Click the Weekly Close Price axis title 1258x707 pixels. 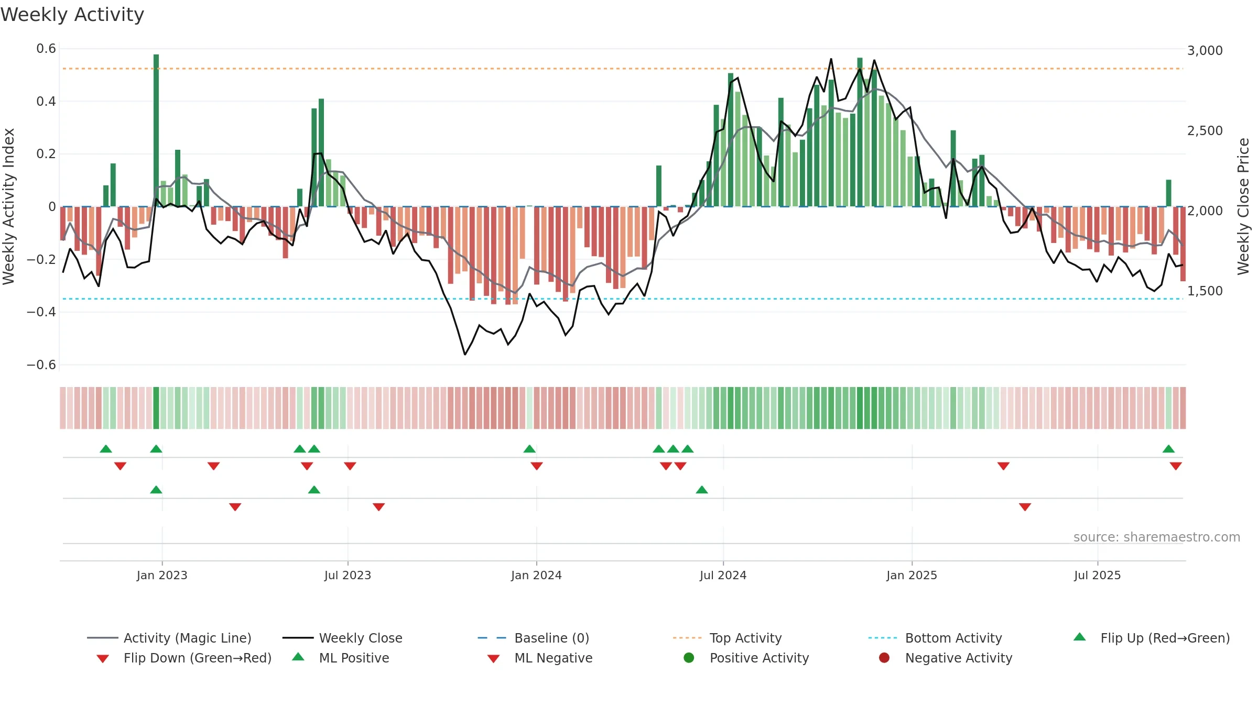click(x=1244, y=206)
